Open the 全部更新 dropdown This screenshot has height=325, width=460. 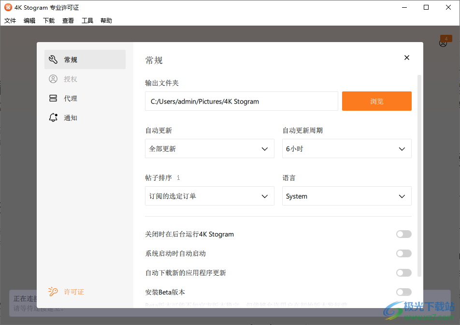tap(209, 148)
